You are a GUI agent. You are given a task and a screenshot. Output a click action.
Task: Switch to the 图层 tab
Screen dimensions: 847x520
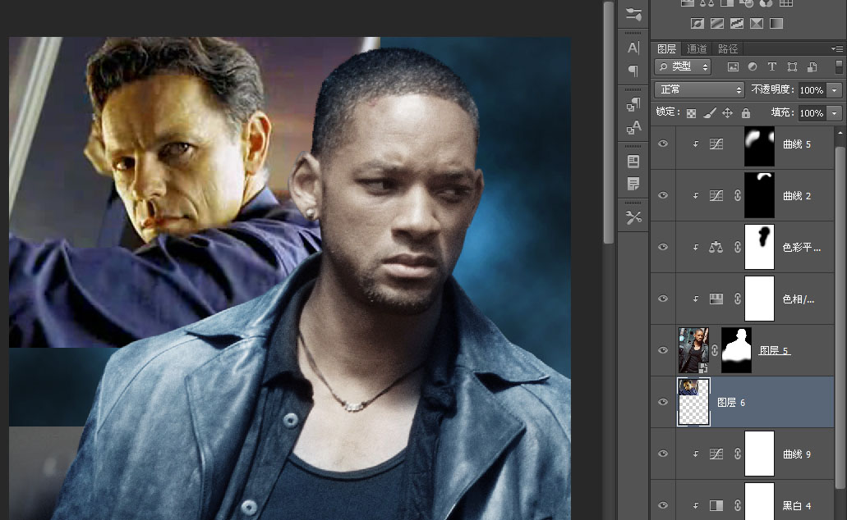pyautogui.click(x=666, y=49)
